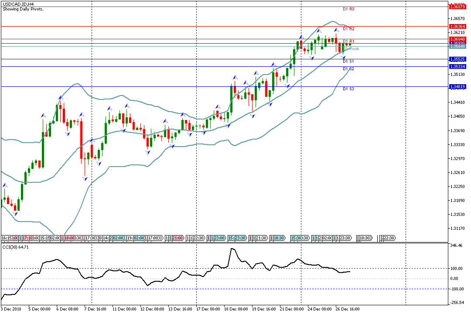Select the D1 R3 pivot label
The height and width of the screenshot is (314, 471).
pyautogui.click(x=348, y=9)
